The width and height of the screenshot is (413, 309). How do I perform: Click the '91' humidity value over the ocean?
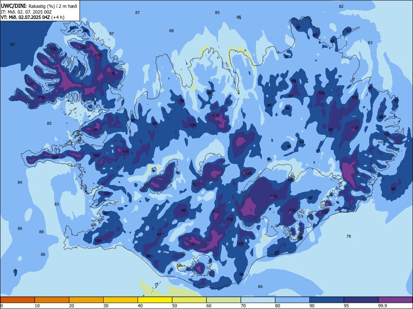15,271
